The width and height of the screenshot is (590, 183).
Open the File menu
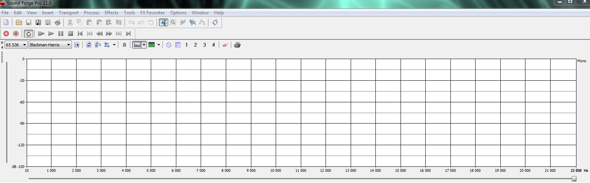5,13
